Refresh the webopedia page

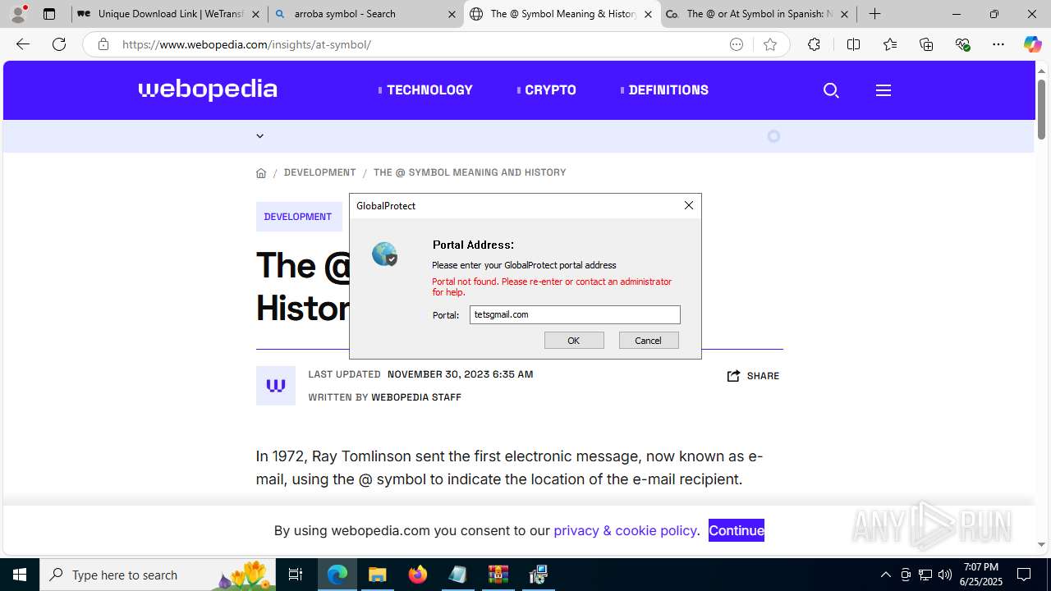coord(59,44)
